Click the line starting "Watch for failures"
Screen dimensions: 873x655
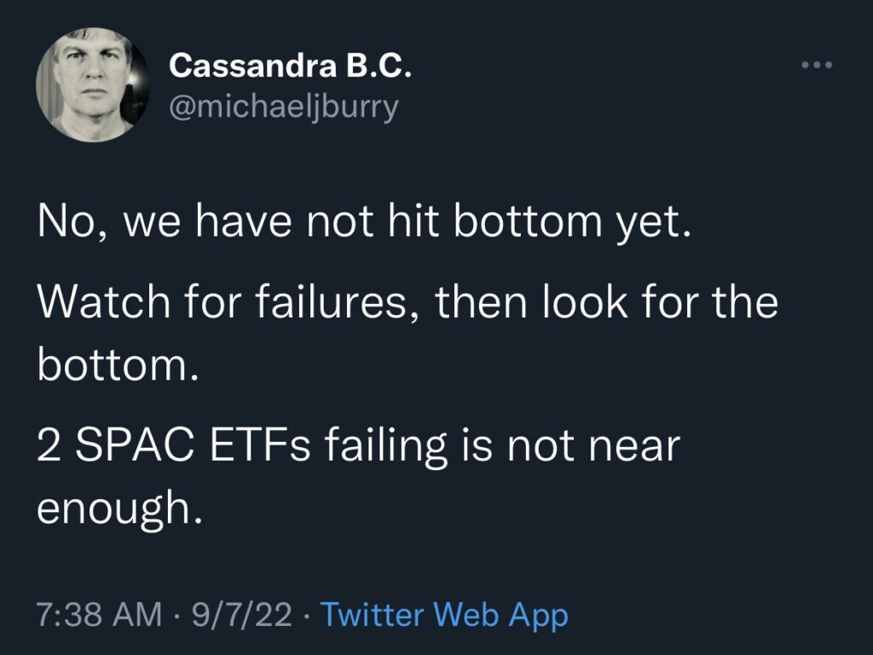(408, 302)
